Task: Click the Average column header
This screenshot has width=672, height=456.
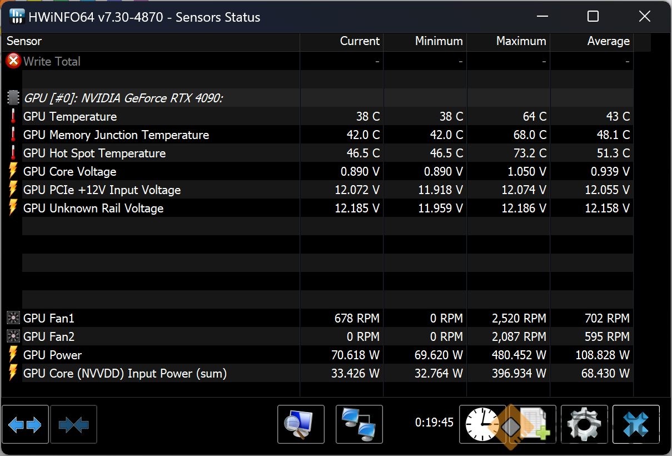Action: click(608, 41)
